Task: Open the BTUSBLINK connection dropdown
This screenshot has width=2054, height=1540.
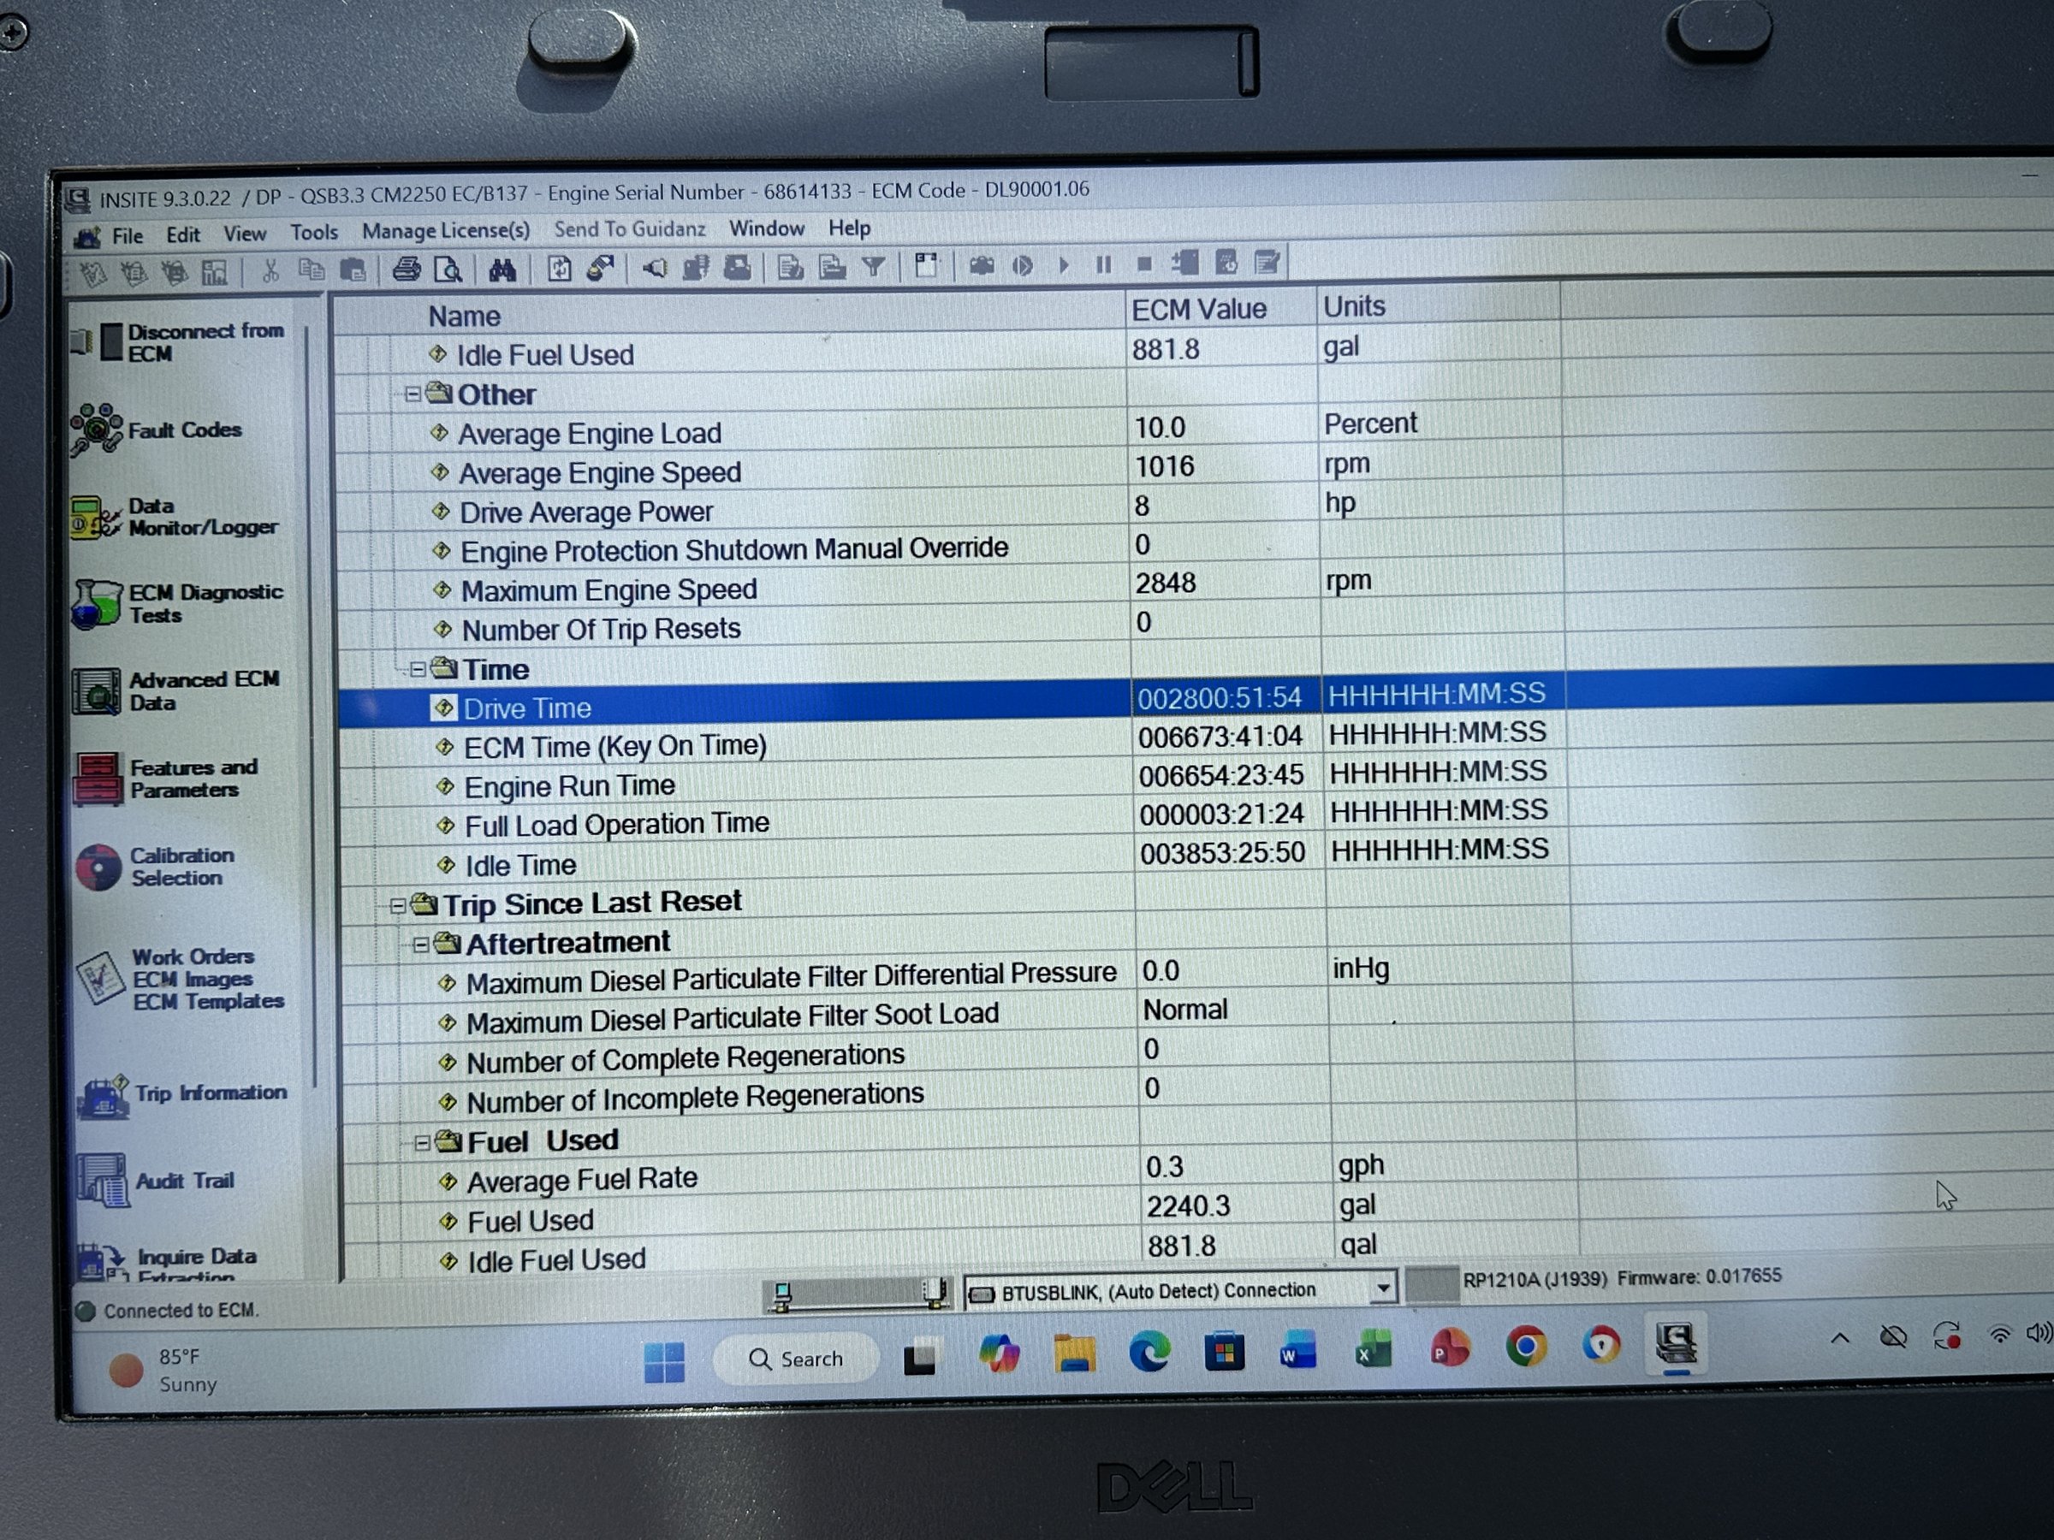Action: click(x=1383, y=1288)
